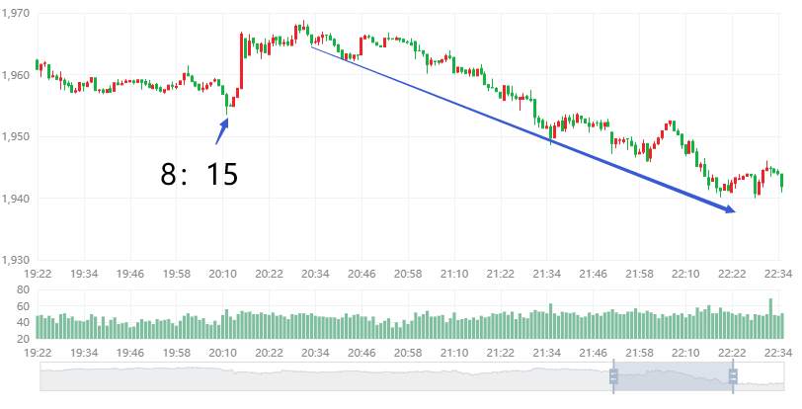
Task: Click the arrowhead of the long blue trend line
Action: (x=730, y=208)
